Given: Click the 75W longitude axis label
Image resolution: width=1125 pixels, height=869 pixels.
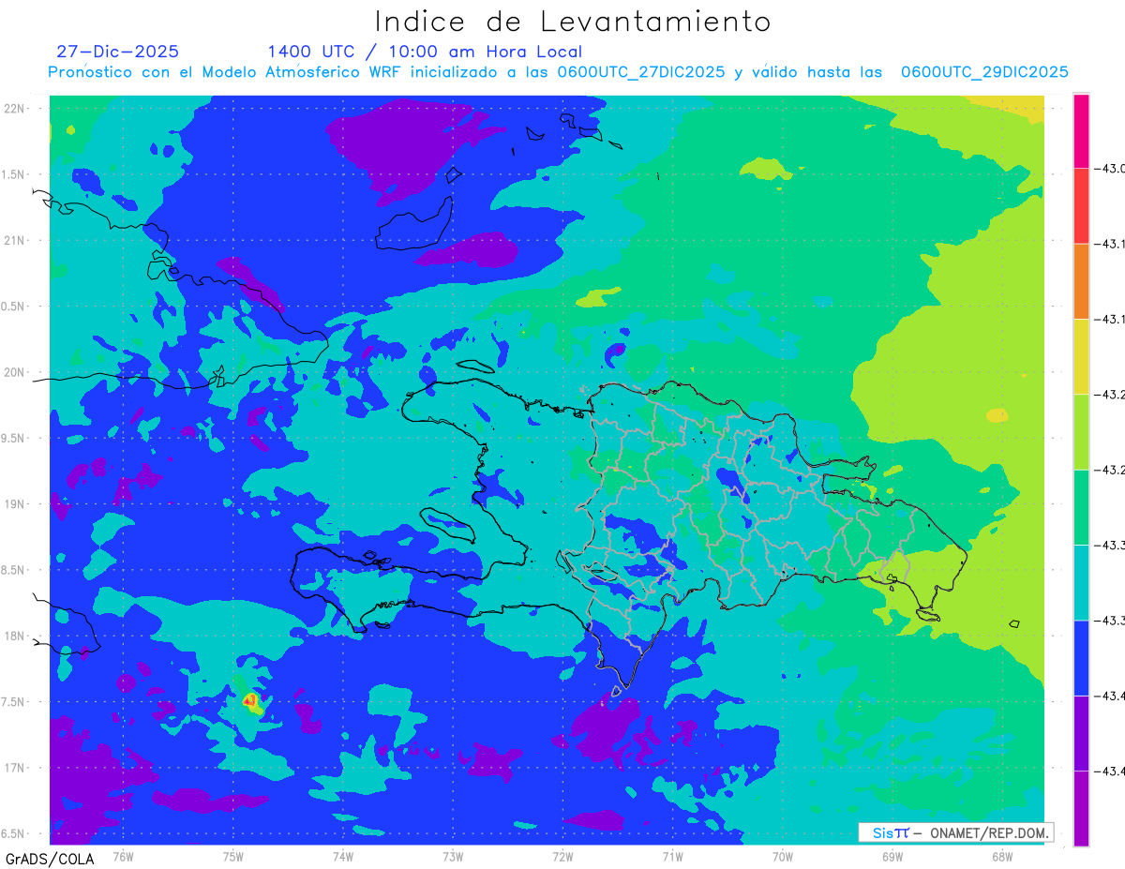Looking at the screenshot, I should (233, 856).
